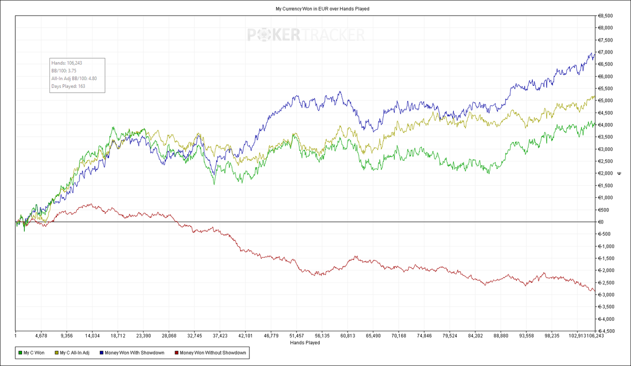Click the €-4,500 y-axis label
631x366 pixels.
[606, 331]
